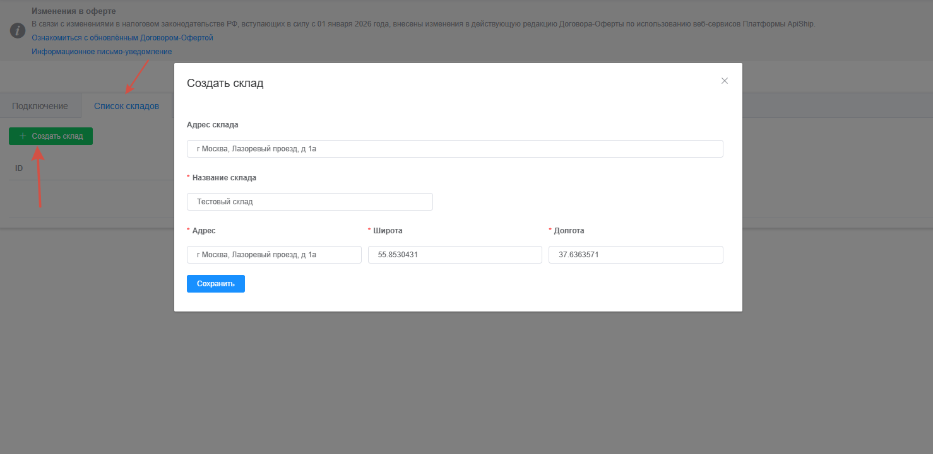Focus the top Адрес склада search field
The image size is (933, 454).
[455, 149]
